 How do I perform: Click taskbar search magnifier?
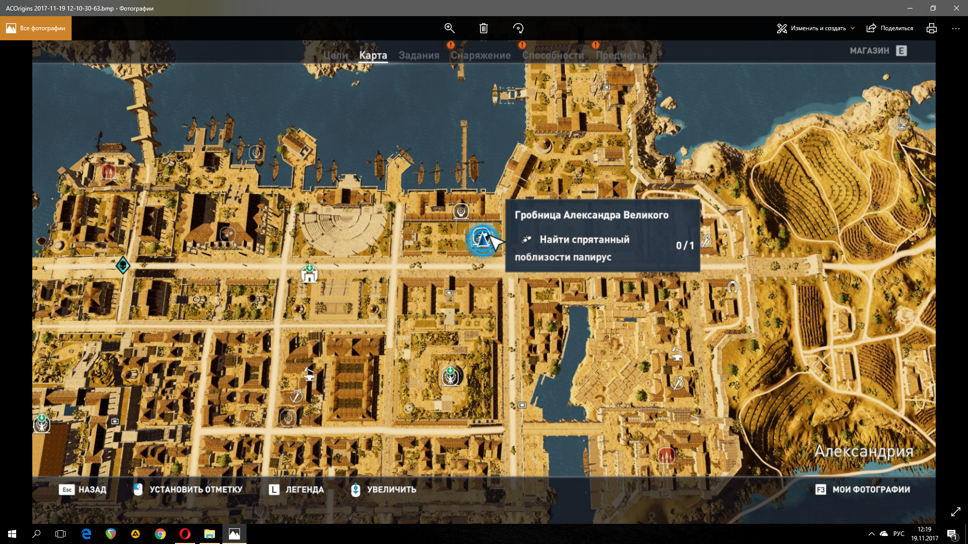(x=36, y=534)
